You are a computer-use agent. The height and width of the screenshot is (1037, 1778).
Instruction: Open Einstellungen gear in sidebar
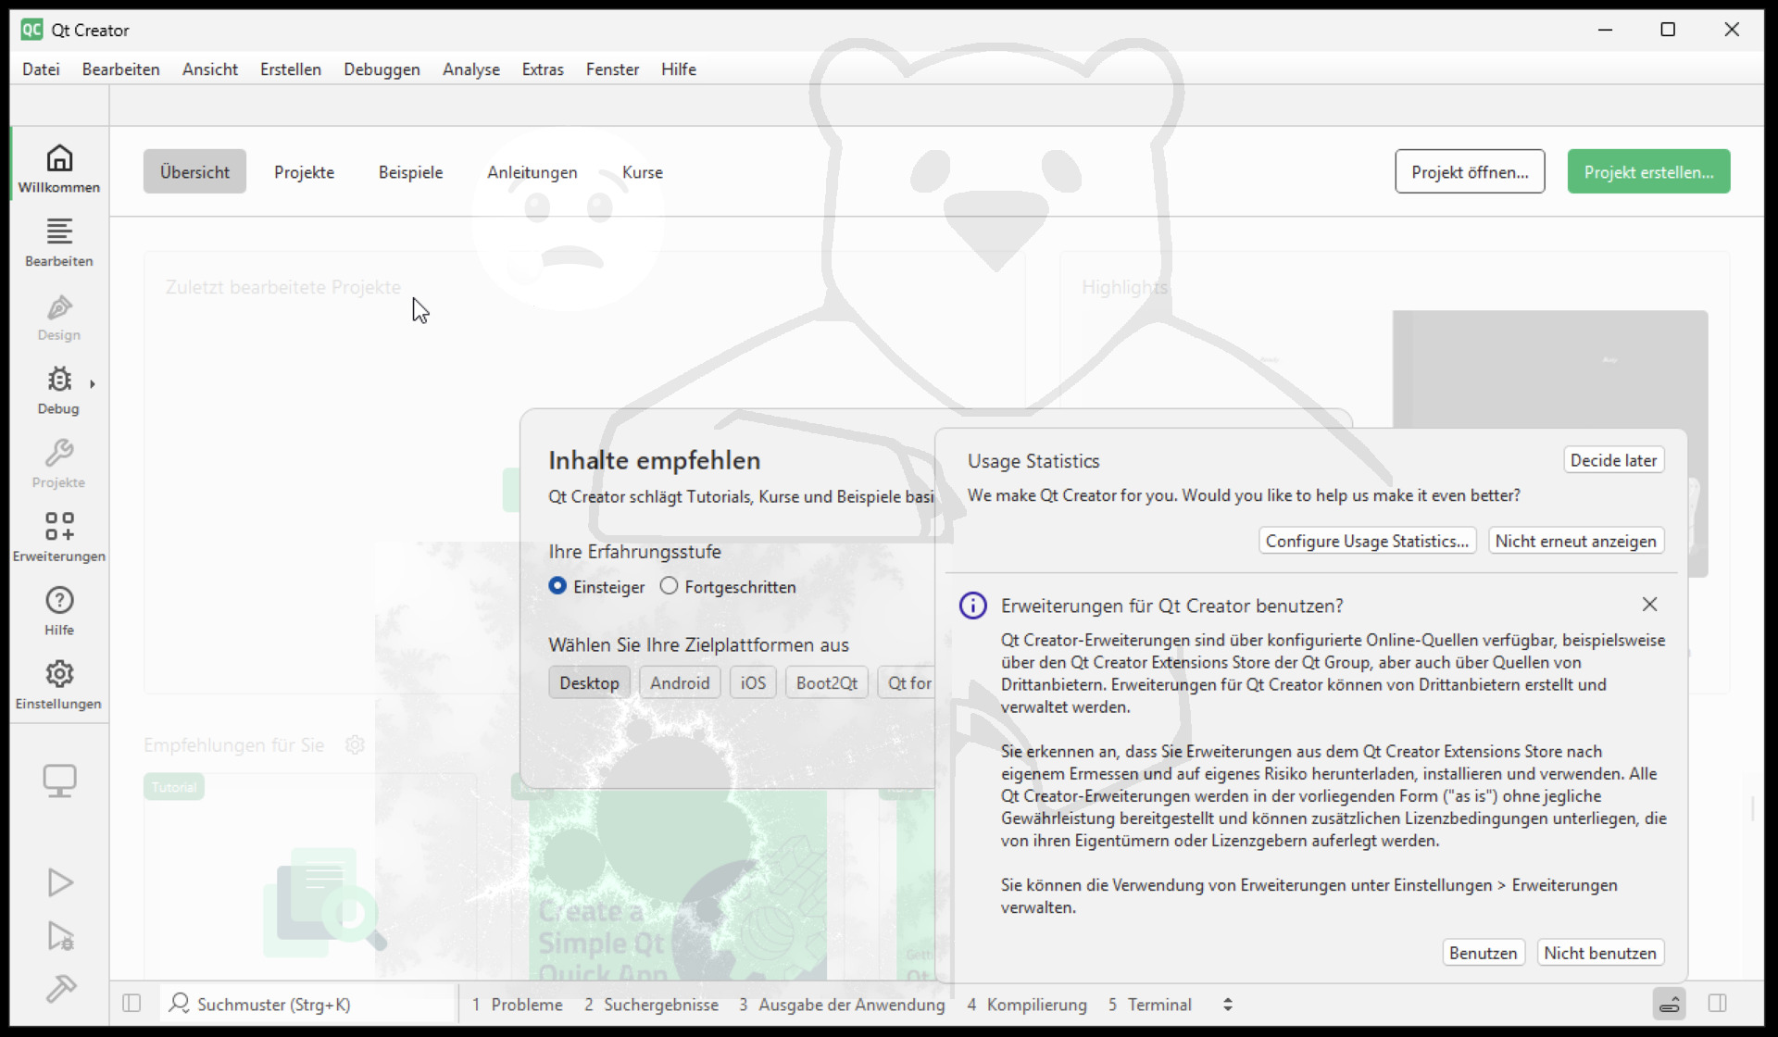pyautogui.click(x=59, y=685)
